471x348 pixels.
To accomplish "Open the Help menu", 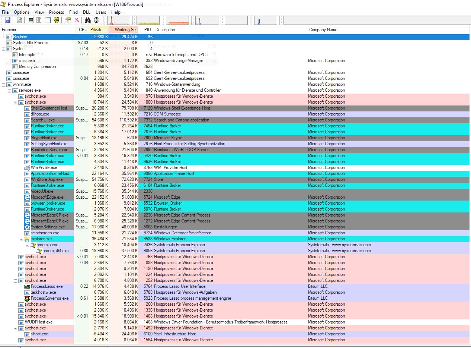I will pos(116,12).
